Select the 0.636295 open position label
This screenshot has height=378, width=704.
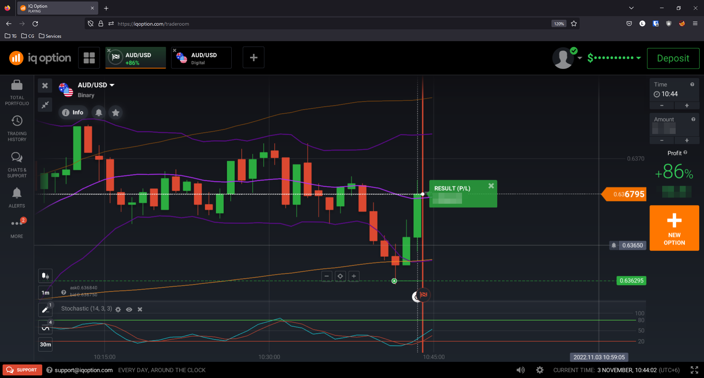click(631, 281)
